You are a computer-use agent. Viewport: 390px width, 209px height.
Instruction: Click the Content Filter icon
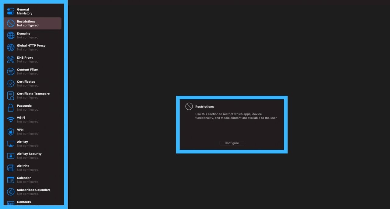tap(11, 71)
